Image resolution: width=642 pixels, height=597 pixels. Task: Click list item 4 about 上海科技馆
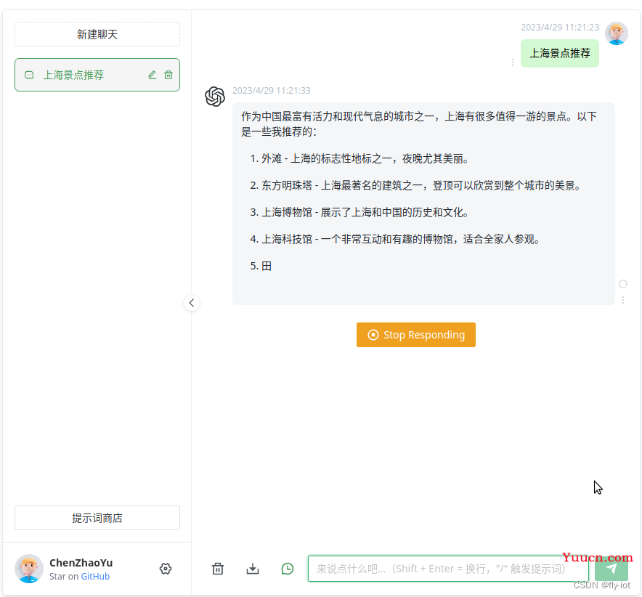tap(395, 239)
